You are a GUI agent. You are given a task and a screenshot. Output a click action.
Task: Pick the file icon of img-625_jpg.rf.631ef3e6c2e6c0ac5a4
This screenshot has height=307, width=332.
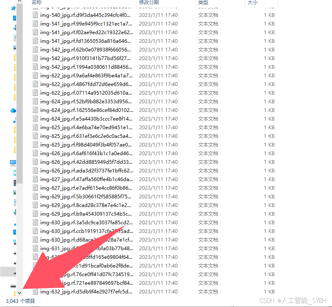[35, 136]
